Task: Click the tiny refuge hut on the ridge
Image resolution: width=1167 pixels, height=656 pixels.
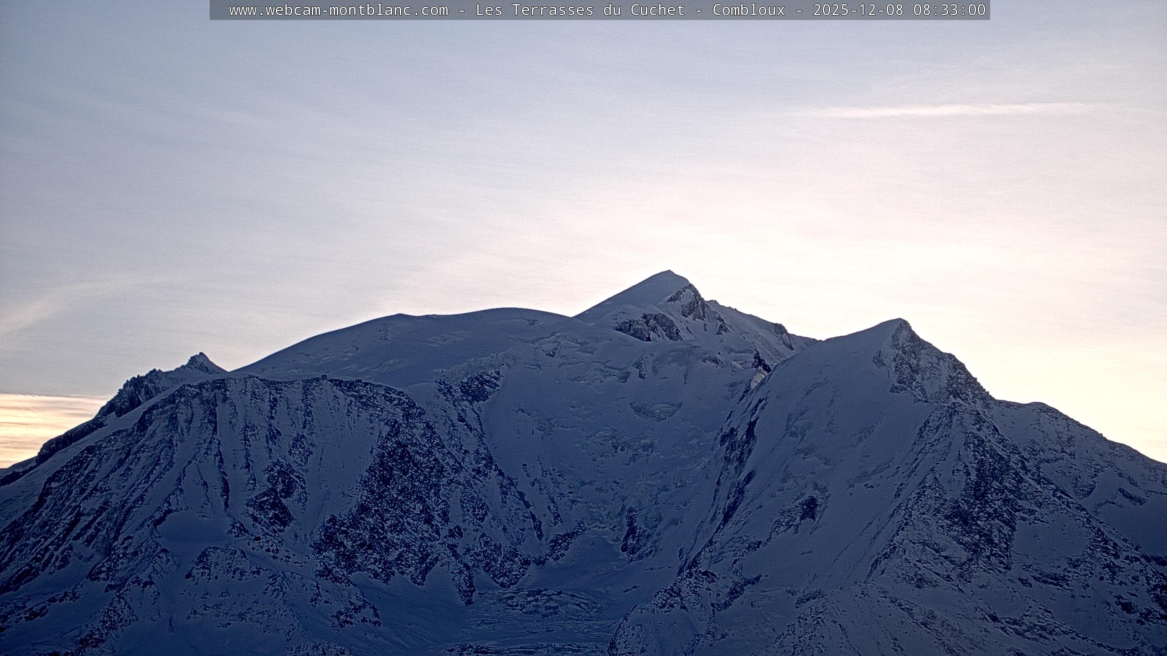Action: [324, 376]
